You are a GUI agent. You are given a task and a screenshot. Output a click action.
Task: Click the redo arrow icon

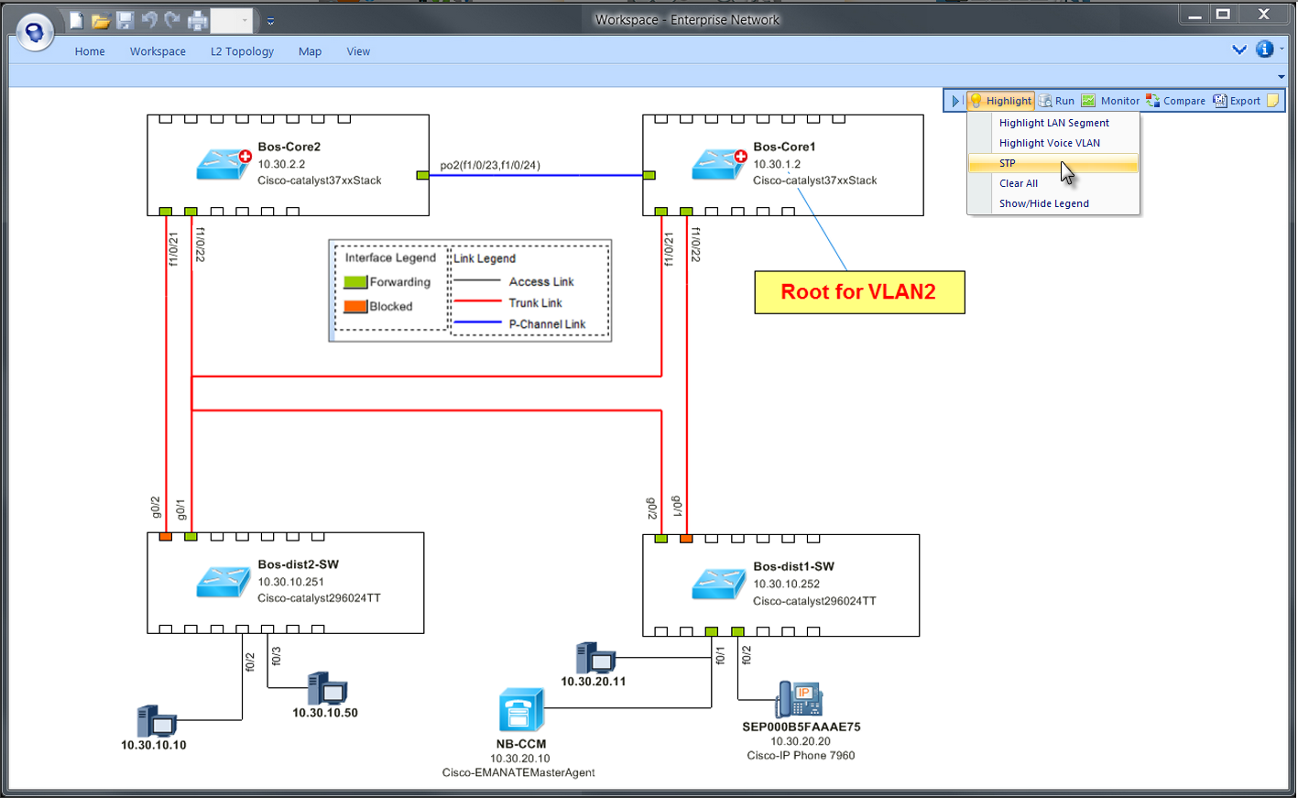(172, 20)
